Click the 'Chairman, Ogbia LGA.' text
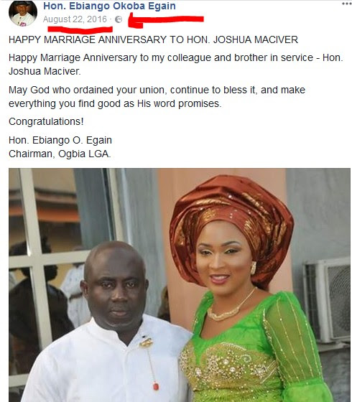Image resolution: width=352 pixels, height=402 pixels. 60,154
